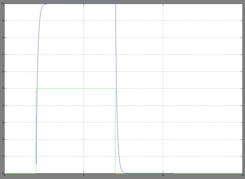Viewport: 245px width, 179px height.
Task: Click the y-axis tick label 2
Action: pos(3,140)
